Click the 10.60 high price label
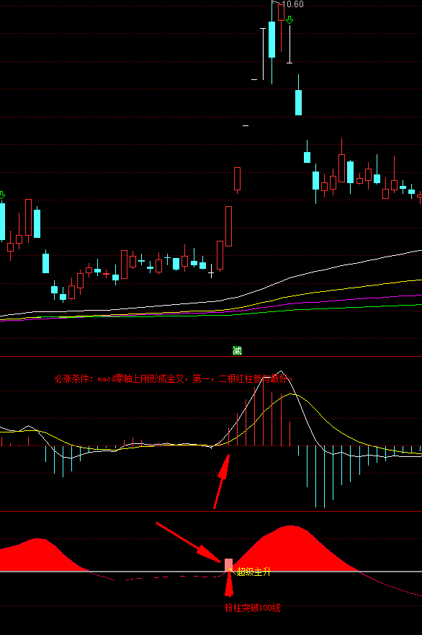This screenshot has height=635, width=422. pyautogui.click(x=292, y=4)
